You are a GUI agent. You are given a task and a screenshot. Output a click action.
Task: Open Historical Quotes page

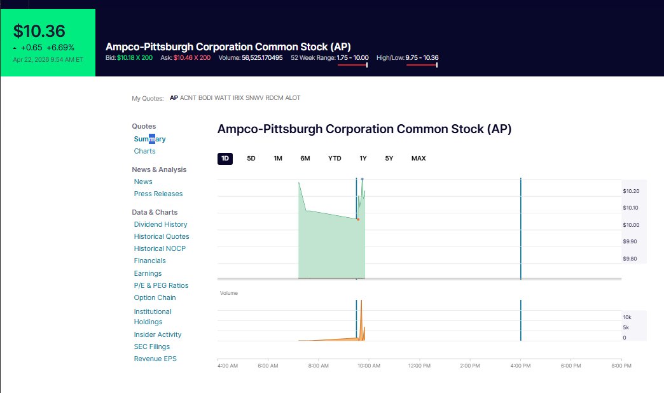(162, 236)
